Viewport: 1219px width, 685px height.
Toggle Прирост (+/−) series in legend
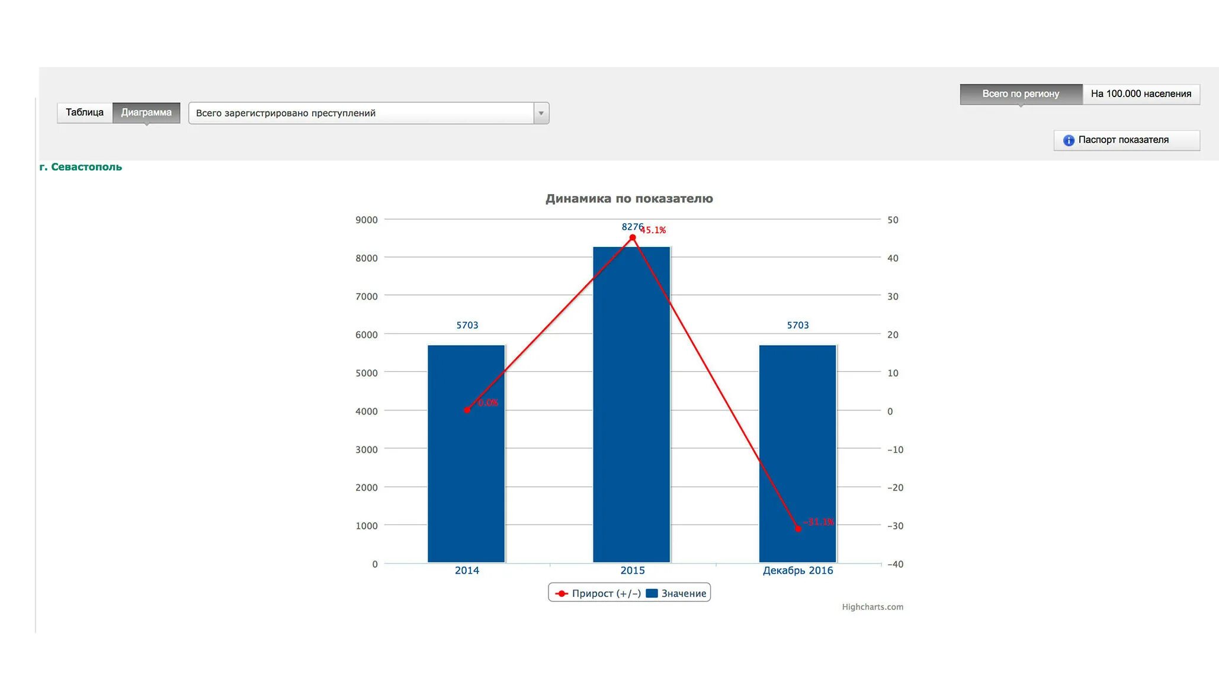point(598,593)
